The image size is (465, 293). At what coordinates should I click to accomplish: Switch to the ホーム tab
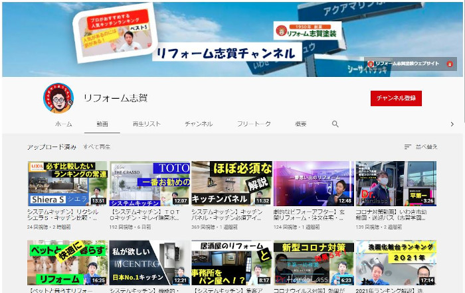(x=64, y=124)
